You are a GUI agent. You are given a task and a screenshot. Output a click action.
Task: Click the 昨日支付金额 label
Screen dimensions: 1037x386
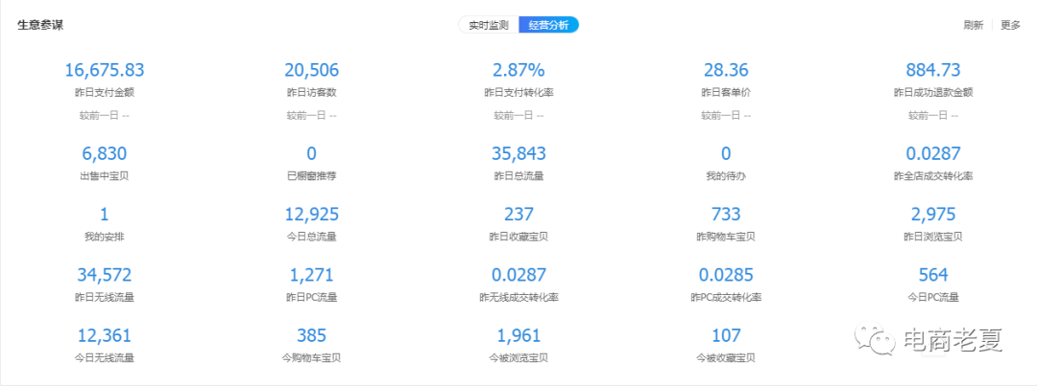pos(105,92)
